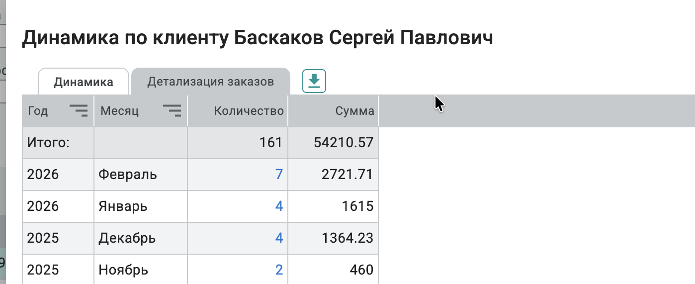Viewport: 695px width, 284px height.
Task: Open the 4 orders link for Декабрь 2025
Action: point(278,238)
